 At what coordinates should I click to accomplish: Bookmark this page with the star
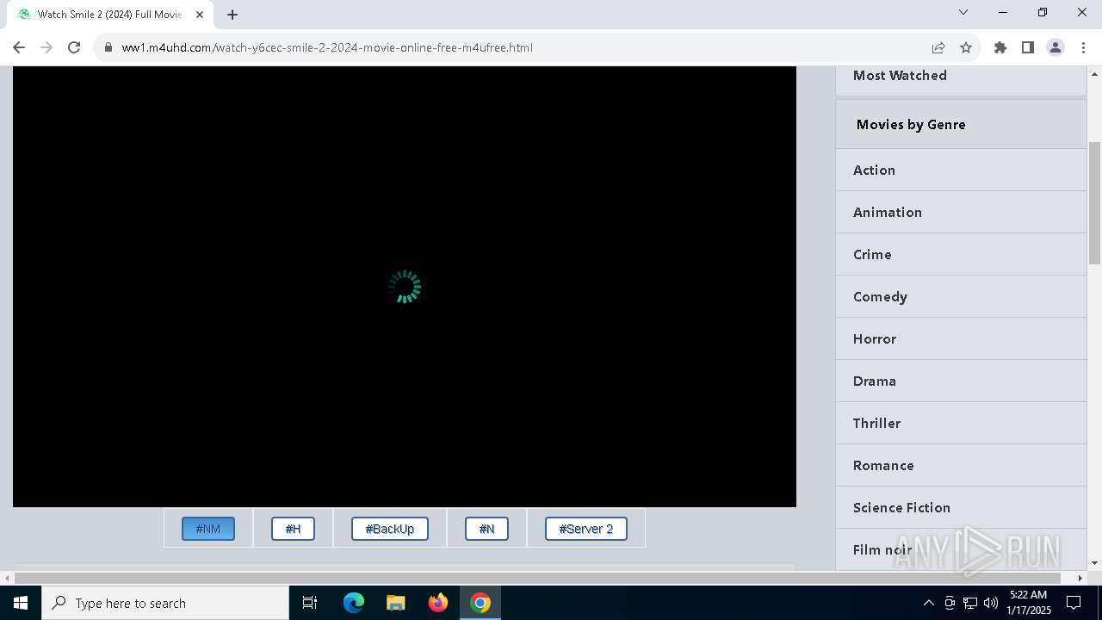point(966,47)
